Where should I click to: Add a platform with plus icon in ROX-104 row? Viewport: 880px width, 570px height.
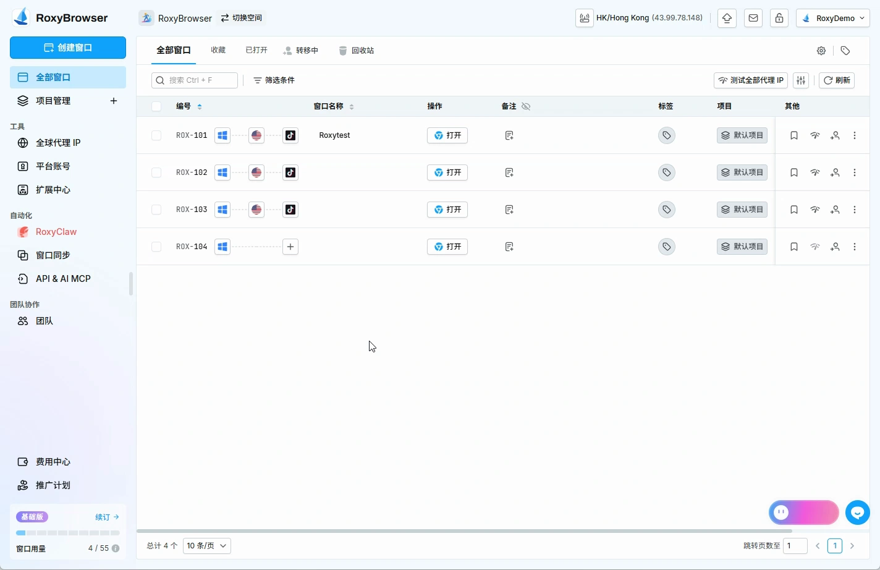pyautogui.click(x=290, y=247)
